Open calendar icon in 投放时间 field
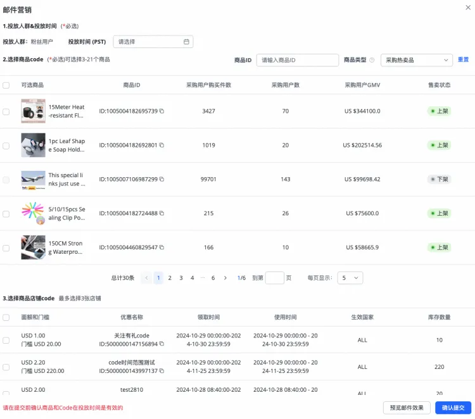The width and height of the screenshot is (475, 419). point(186,42)
